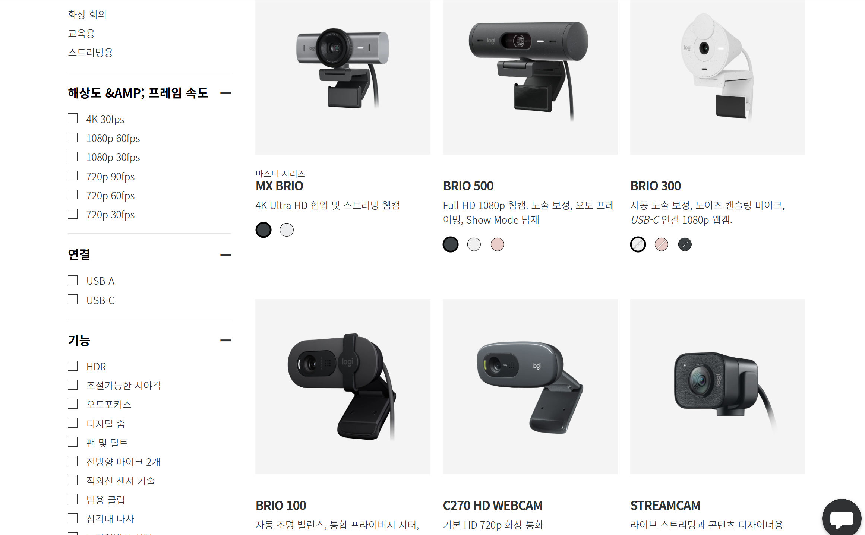The height and width of the screenshot is (535, 865).
Task: Open the BRIO 500 product title
Action: click(468, 186)
